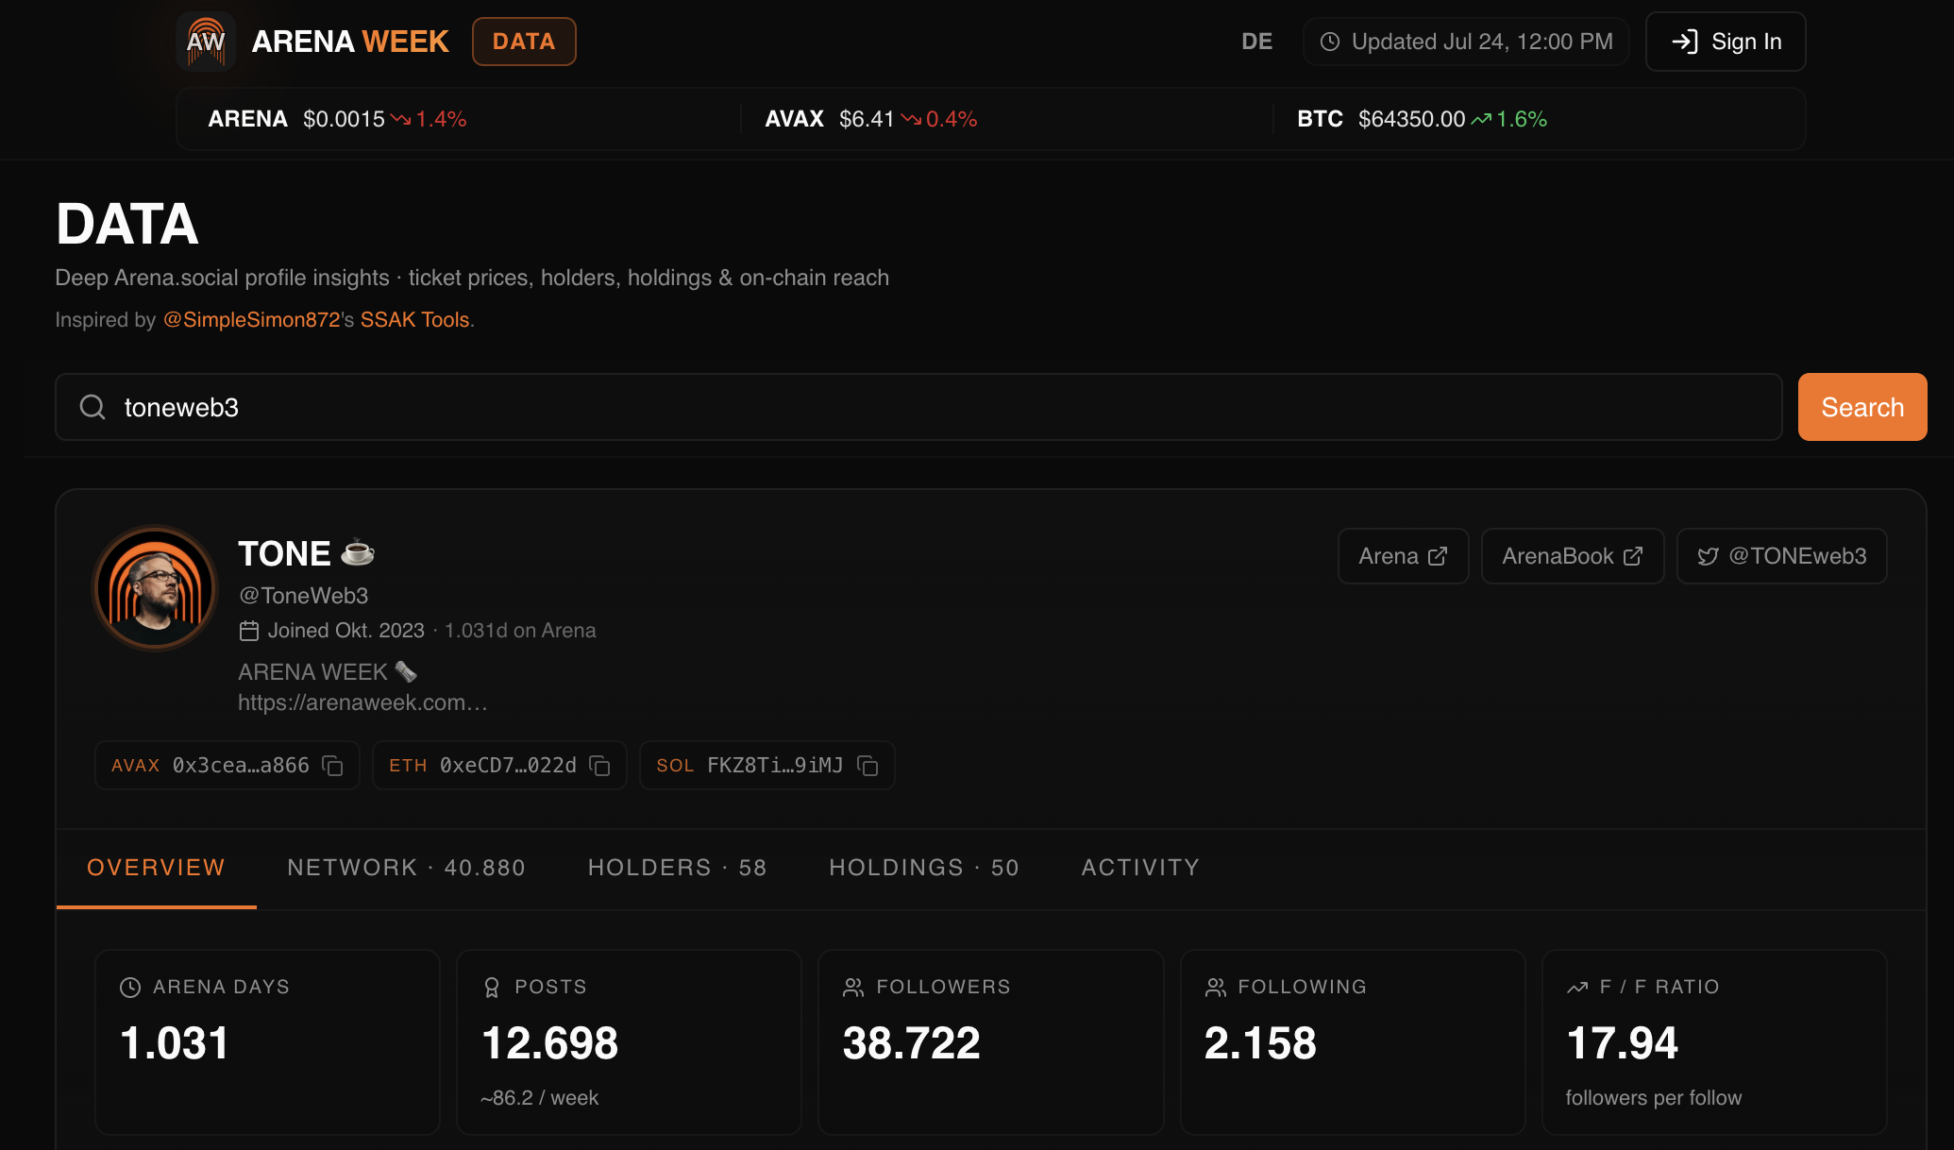
Task: Copy the AVAX wallet address
Action: point(332,766)
